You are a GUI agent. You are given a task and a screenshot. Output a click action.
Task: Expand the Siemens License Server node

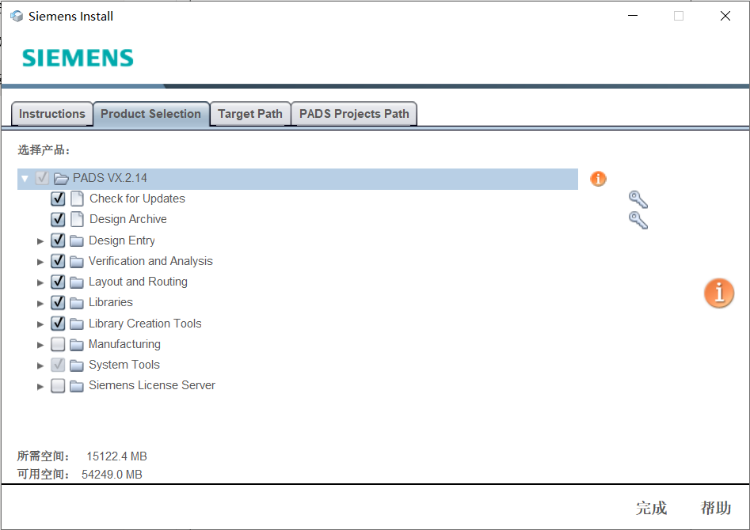tap(40, 386)
